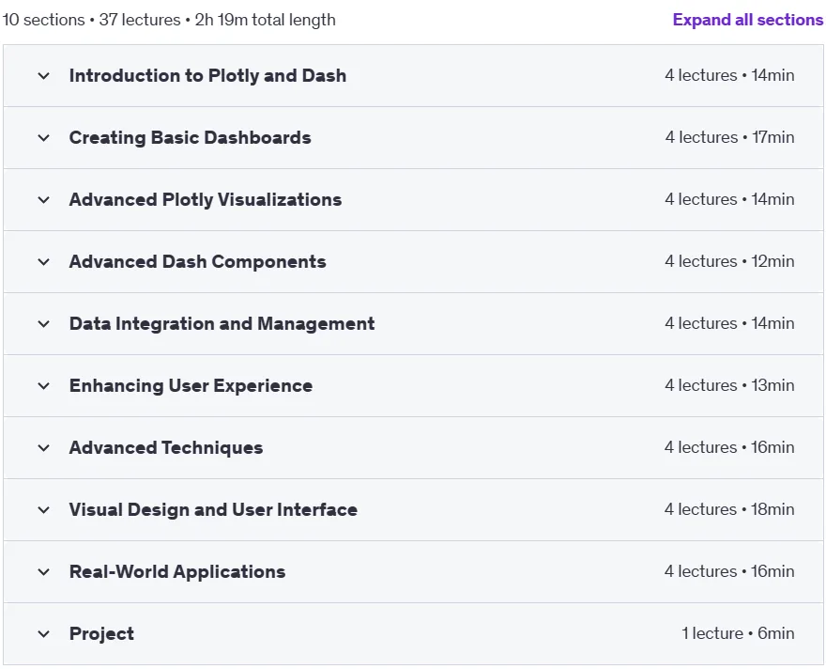Click the Introduction row's '4 lectures • 14min' text
Image resolution: width=826 pixels, height=669 pixels.
pos(729,75)
